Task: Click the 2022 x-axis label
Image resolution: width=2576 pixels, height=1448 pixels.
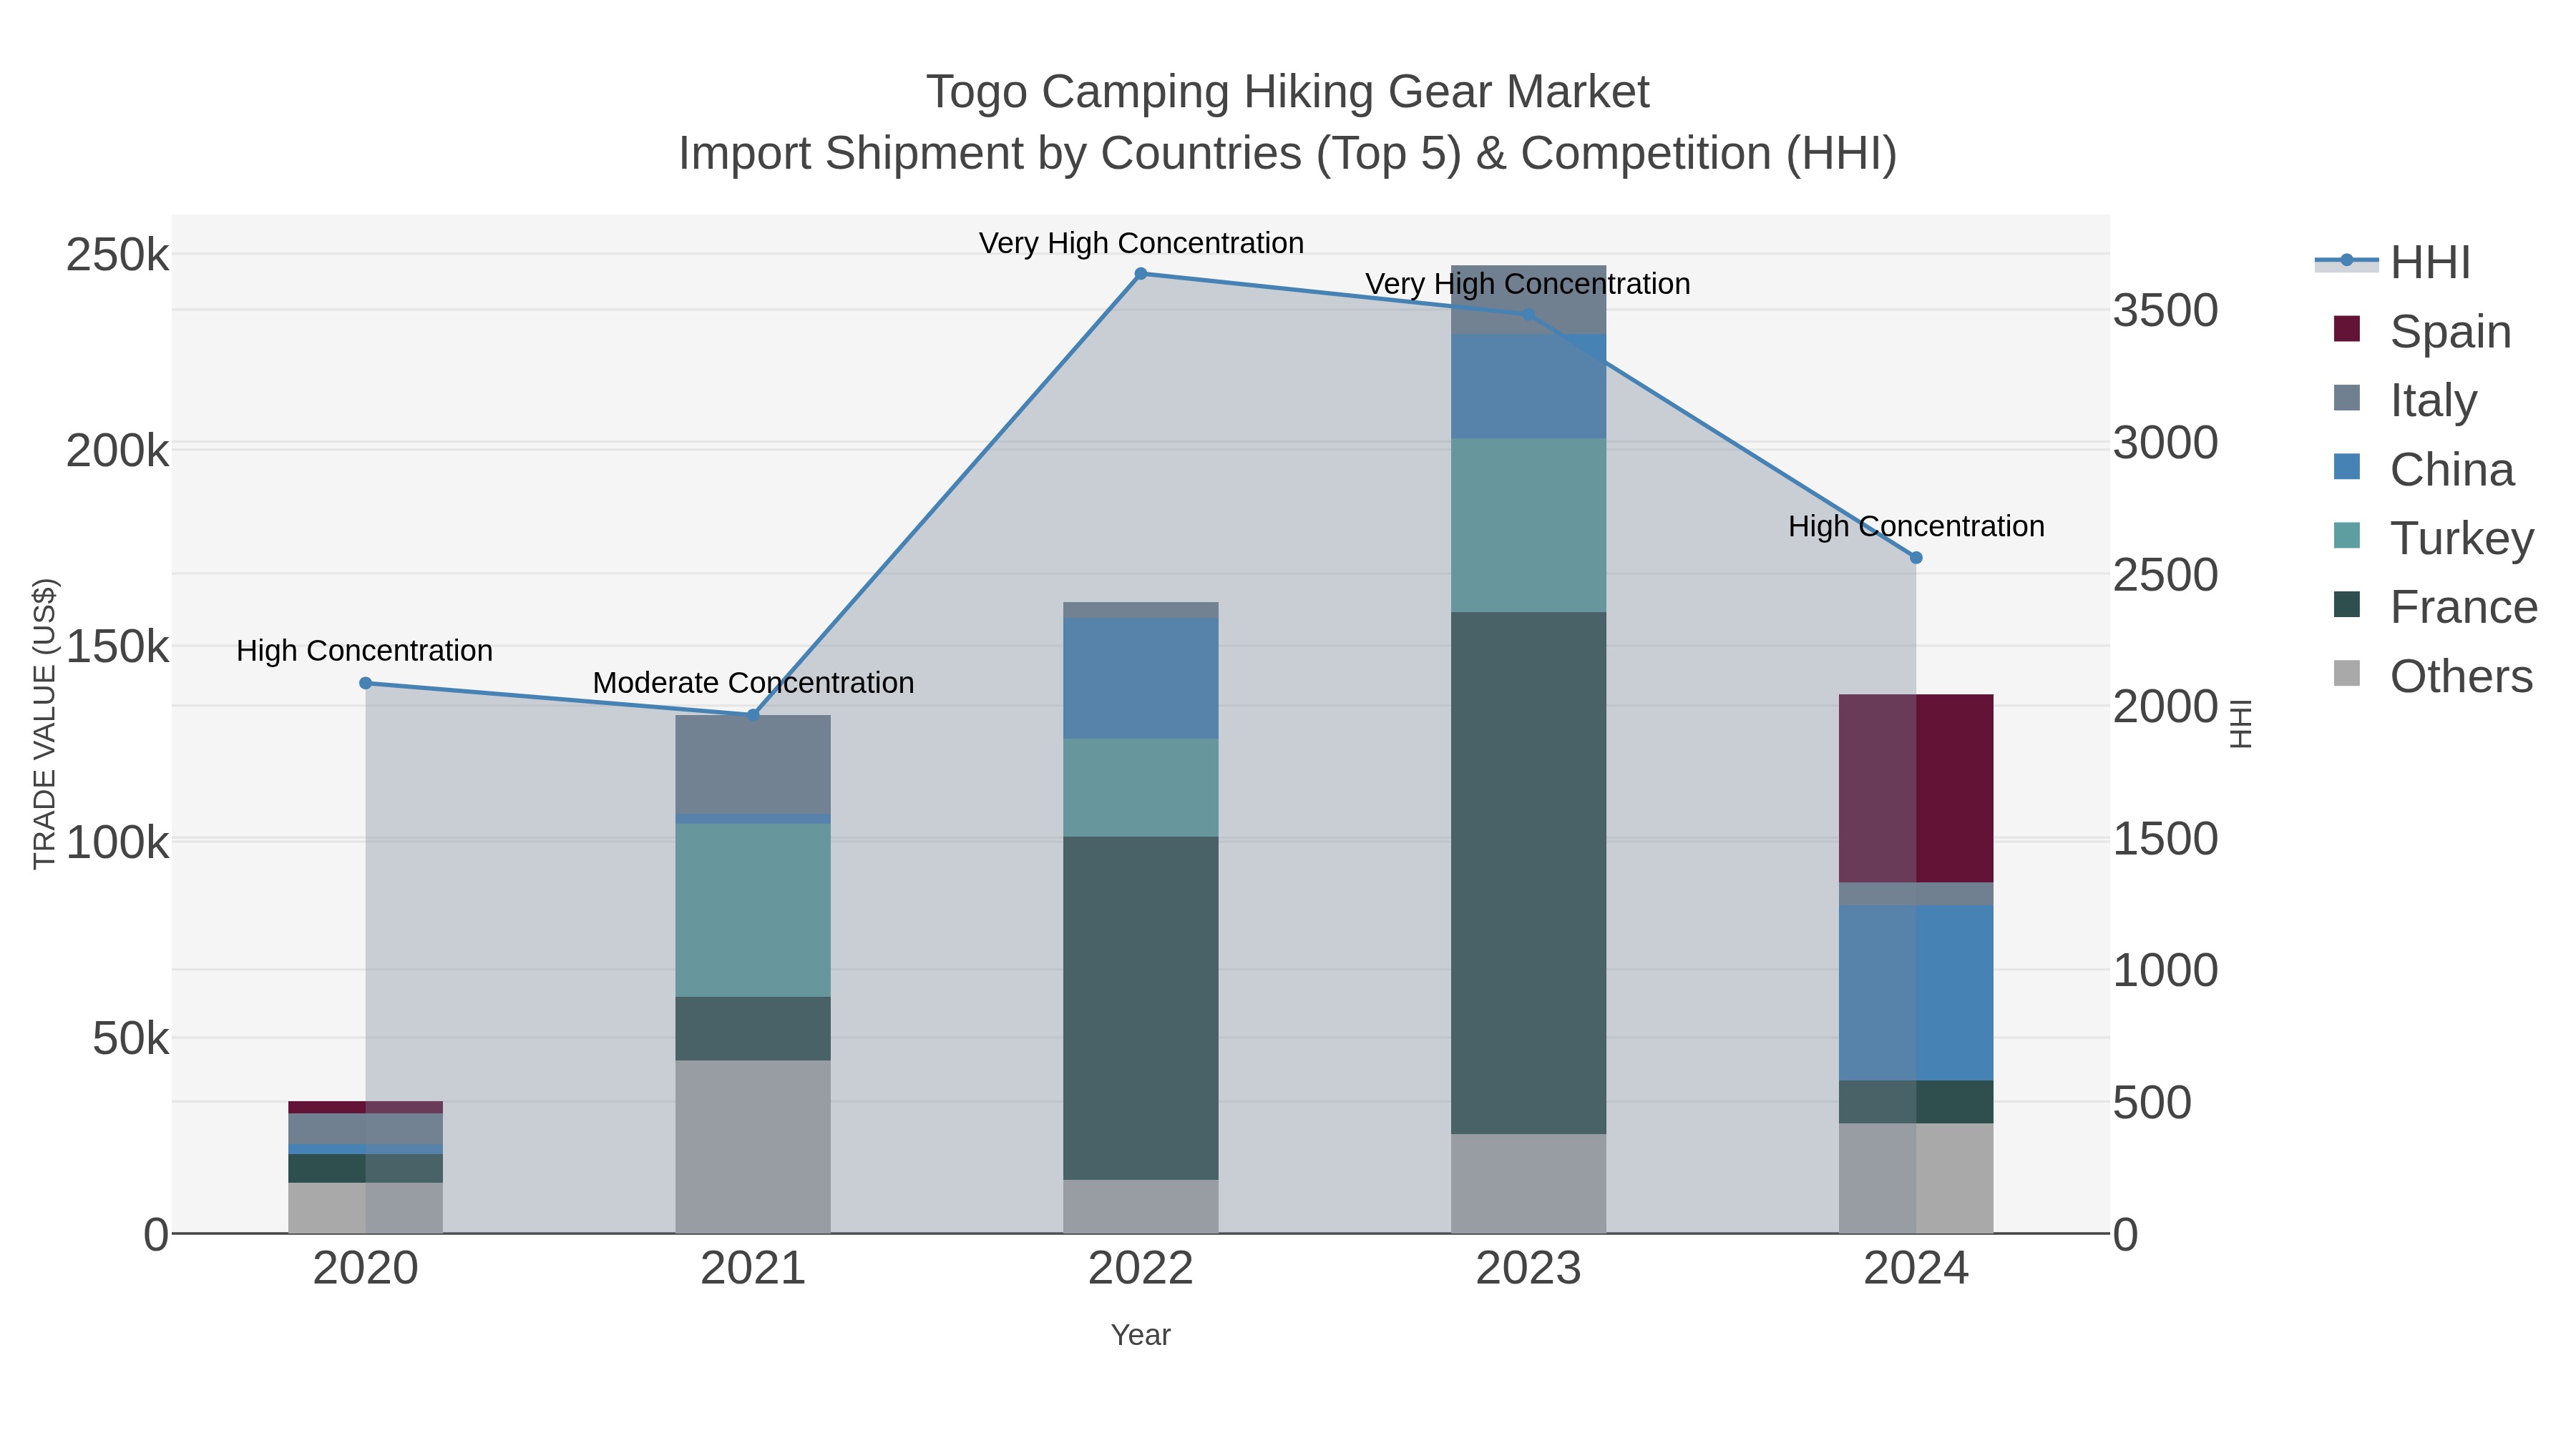Action: pyautogui.click(x=1141, y=1269)
